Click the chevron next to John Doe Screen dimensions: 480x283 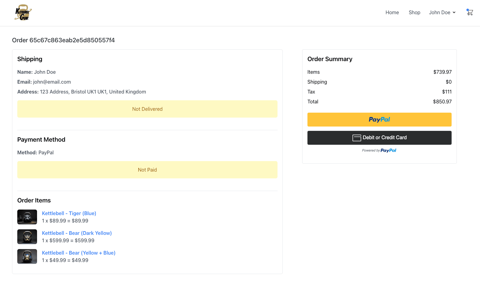[454, 13]
